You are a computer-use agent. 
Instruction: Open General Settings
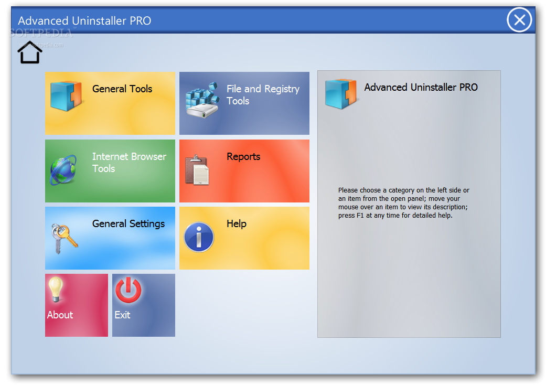[128, 223]
